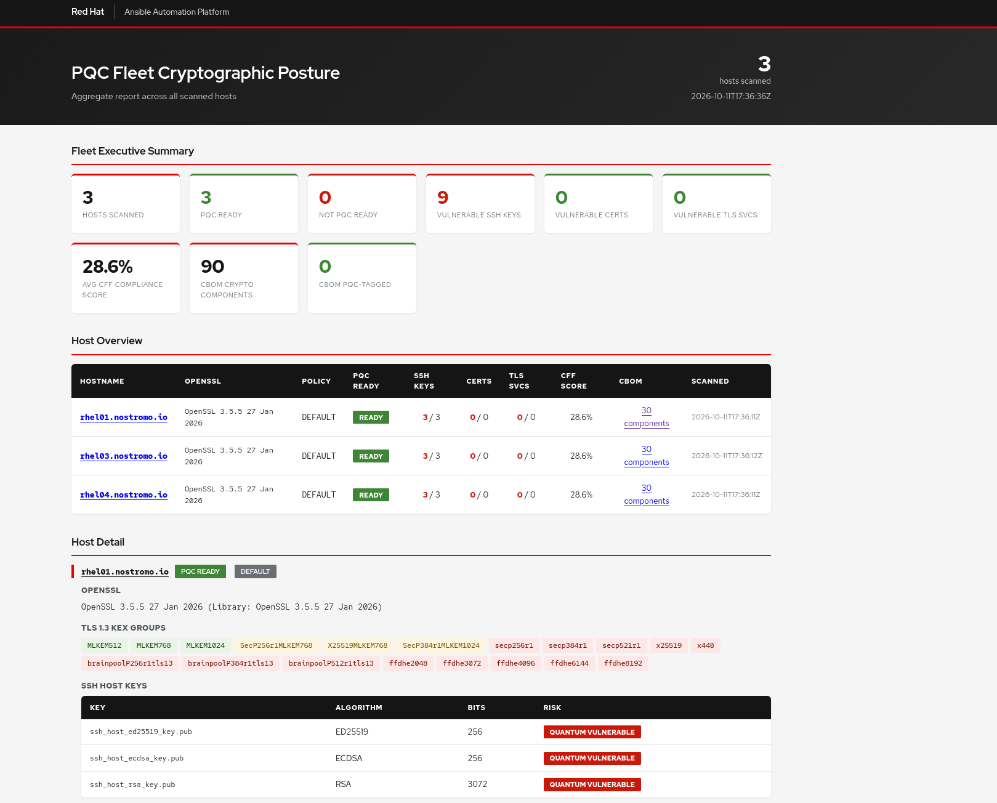The image size is (997, 803).
Task: Select the Vulnerable SSH Keys card
Action: pos(480,203)
